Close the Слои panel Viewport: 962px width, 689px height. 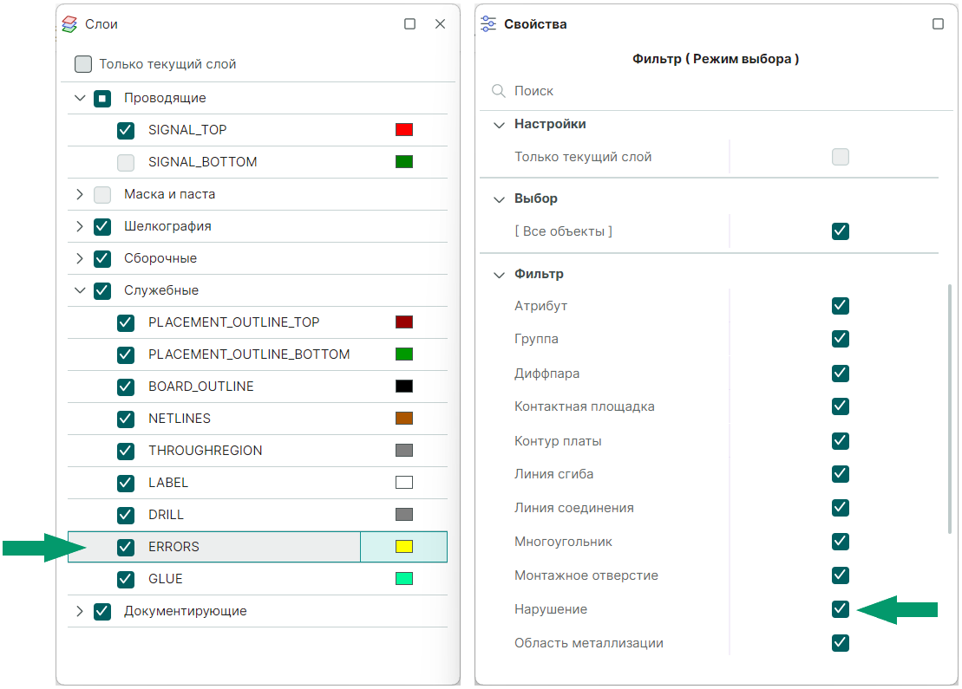(440, 24)
